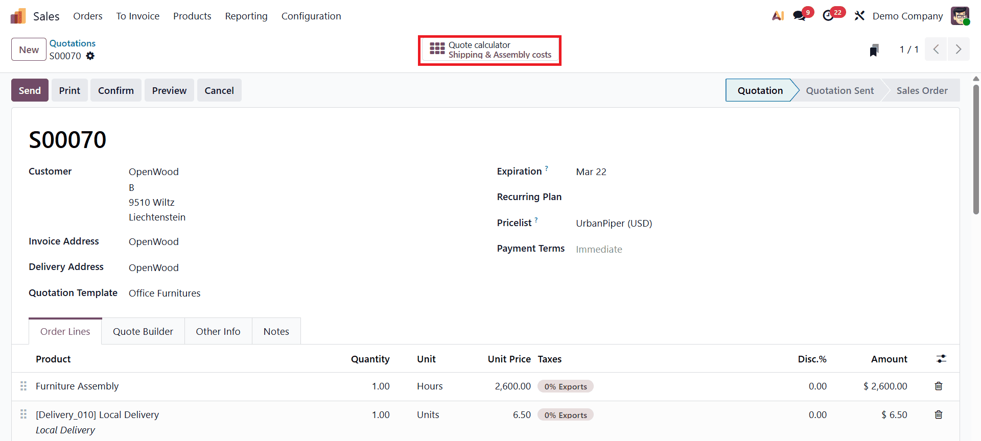Delete the Local Delivery order line
Image resolution: width=981 pixels, height=441 pixels.
tap(939, 414)
